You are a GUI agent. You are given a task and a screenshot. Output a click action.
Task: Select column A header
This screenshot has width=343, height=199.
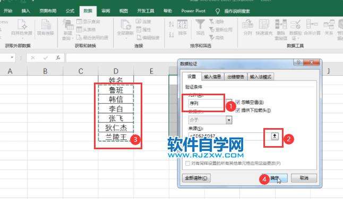[10, 71]
